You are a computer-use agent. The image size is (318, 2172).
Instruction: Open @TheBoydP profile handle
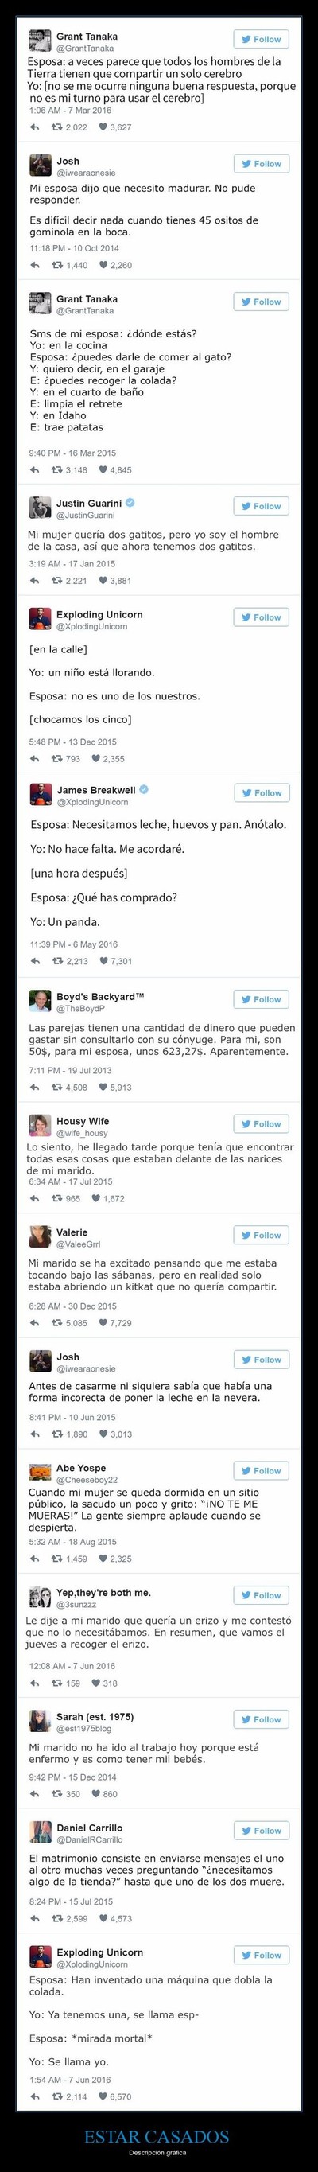click(x=80, y=1009)
